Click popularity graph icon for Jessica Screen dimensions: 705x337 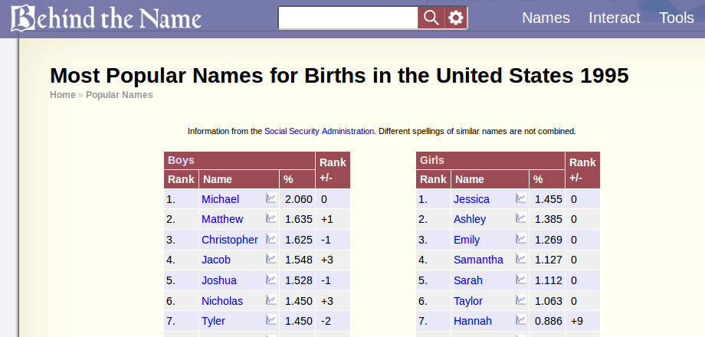pyautogui.click(x=520, y=198)
